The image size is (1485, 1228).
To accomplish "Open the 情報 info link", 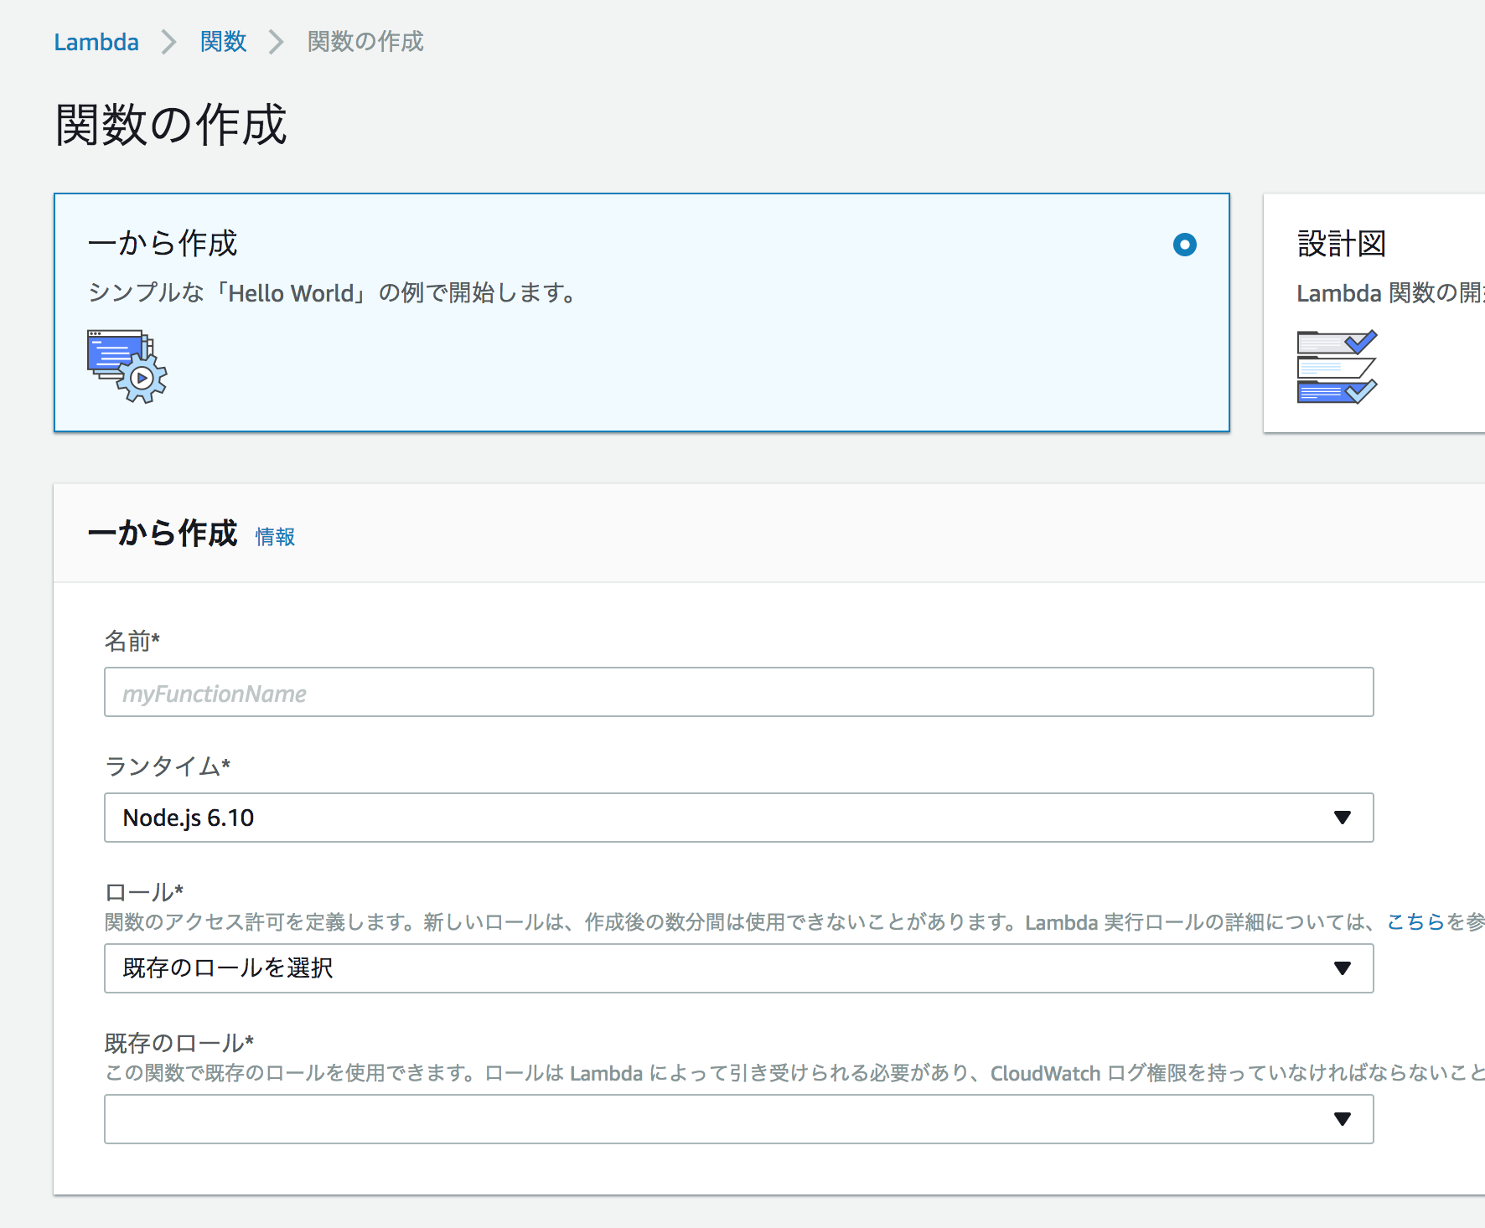I will coord(275,536).
